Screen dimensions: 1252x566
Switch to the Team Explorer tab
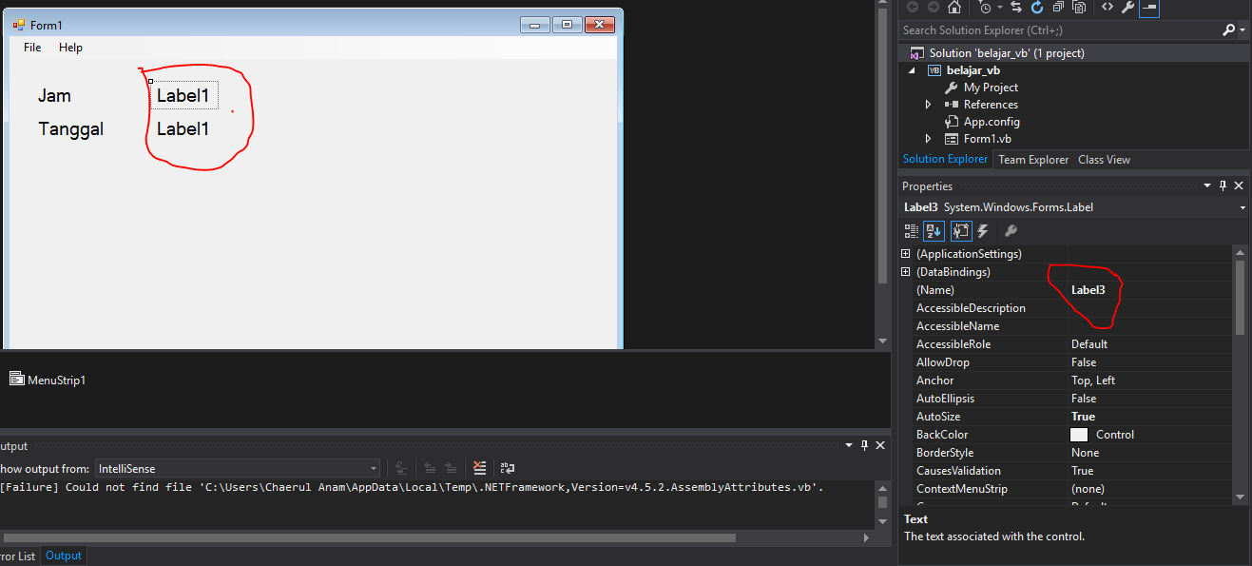click(1033, 160)
